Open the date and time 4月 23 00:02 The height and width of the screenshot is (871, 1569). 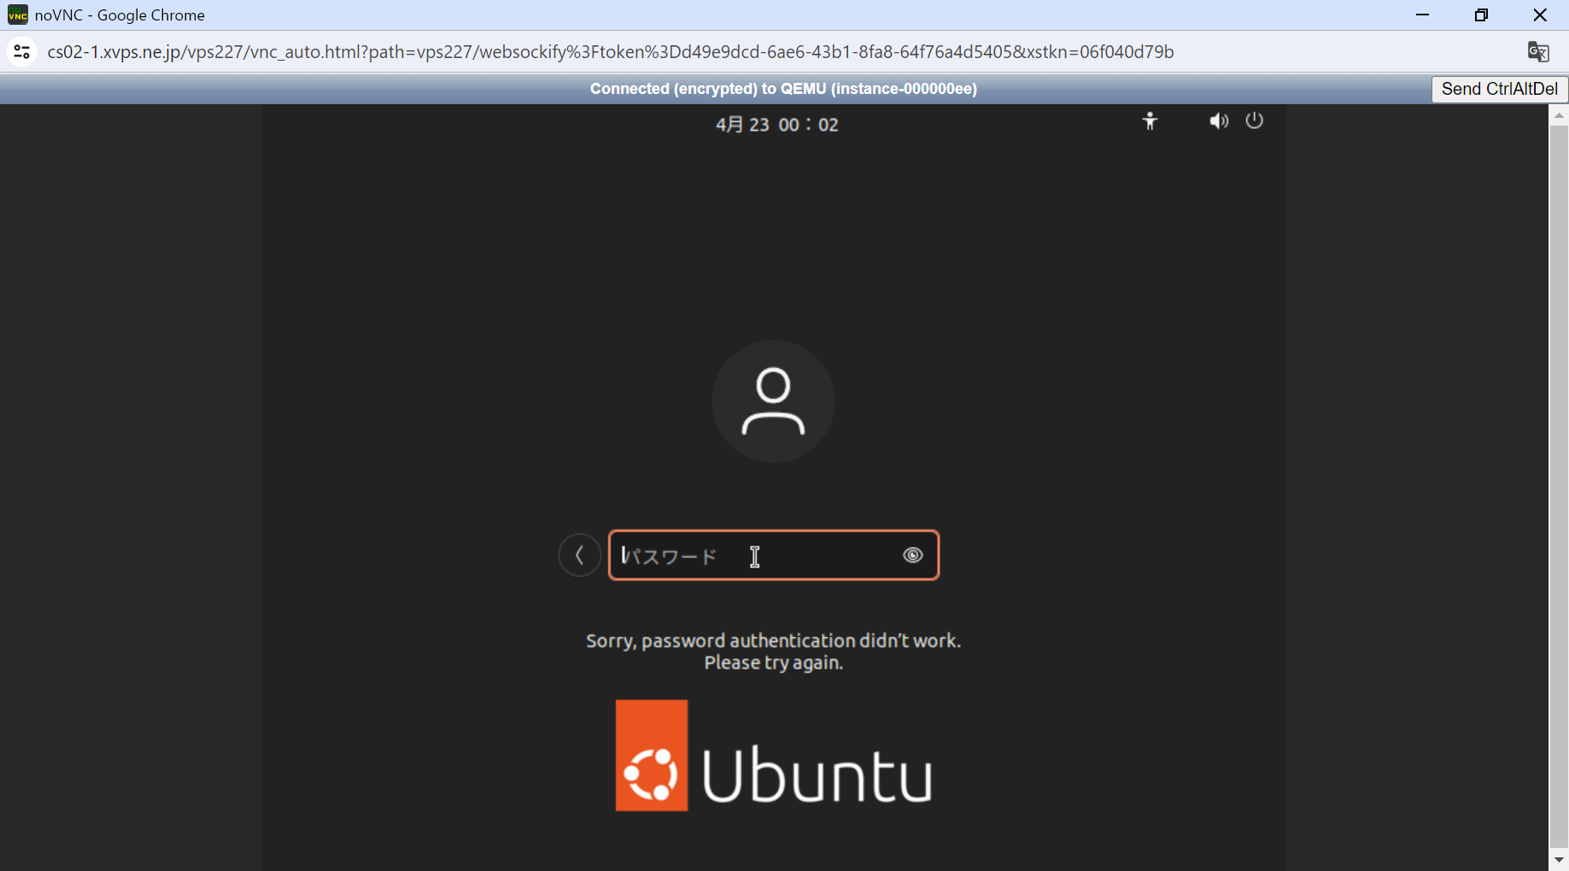click(776, 125)
